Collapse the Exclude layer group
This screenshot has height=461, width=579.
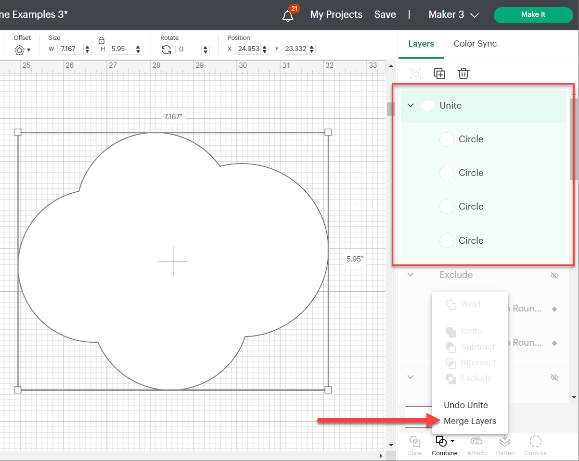pyautogui.click(x=411, y=274)
